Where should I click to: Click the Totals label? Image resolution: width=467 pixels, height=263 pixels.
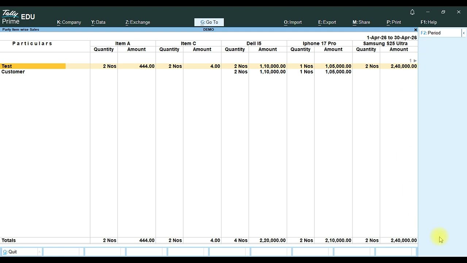click(x=9, y=240)
